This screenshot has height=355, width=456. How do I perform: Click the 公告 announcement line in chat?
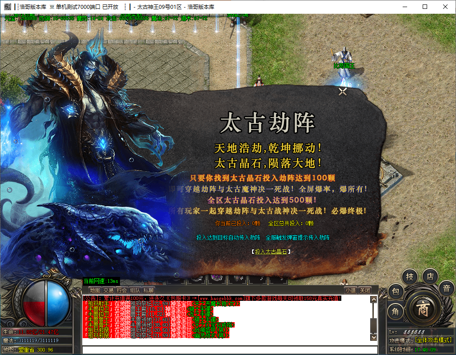tap(212, 298)
